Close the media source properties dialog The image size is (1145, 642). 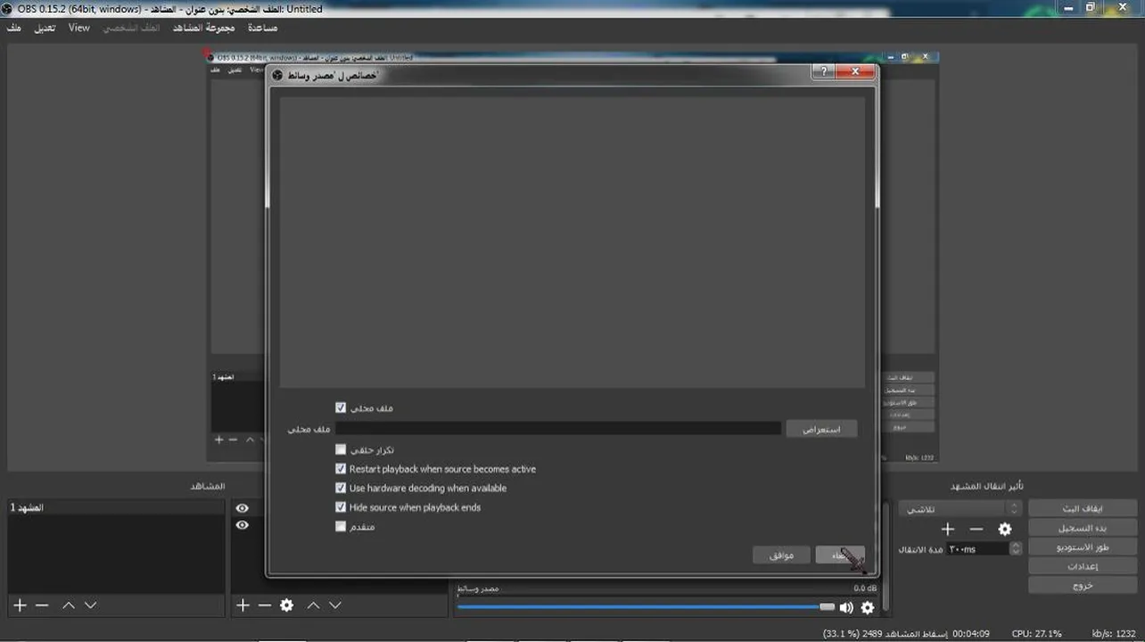coord(855,71)
